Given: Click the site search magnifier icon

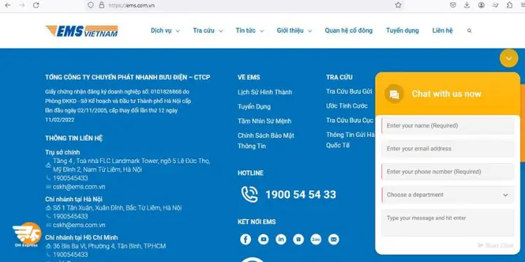Looking at the screenshot, I should pos(470,31).
